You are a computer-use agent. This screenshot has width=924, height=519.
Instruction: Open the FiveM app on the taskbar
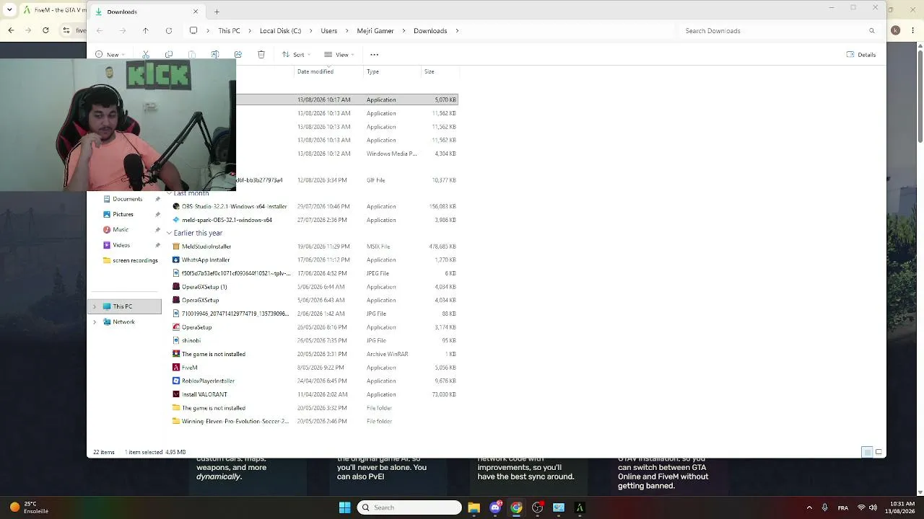[x=580, y=507]
